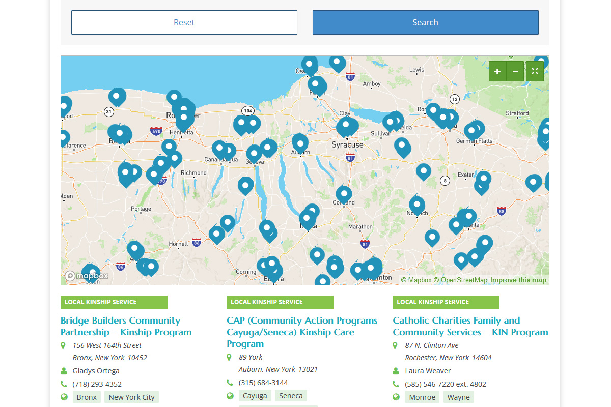Select the lone marker between Canandaigua and Geneva lakes

pyautogui.click(x=245, y=185)
